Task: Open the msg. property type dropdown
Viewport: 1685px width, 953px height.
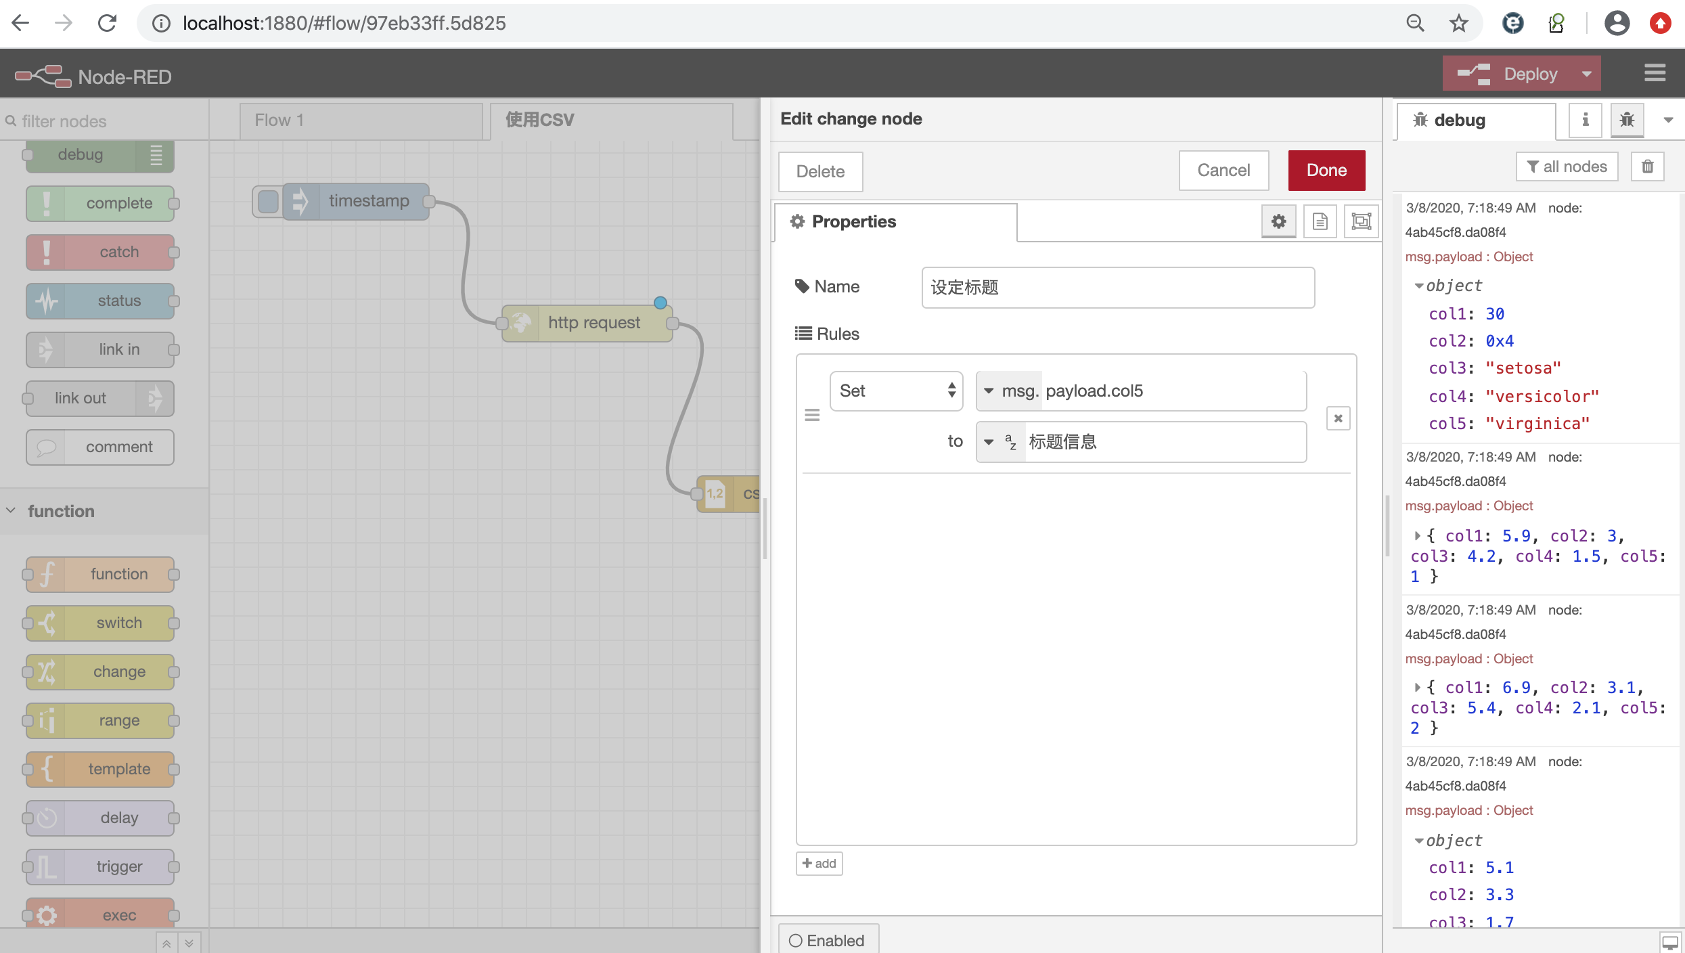Action: point(989,391)
